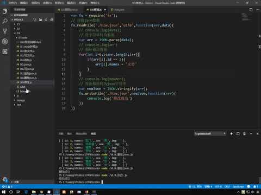Open the Debug view in activity bar
Screen dimensions: 261x195
click(5, 42)
